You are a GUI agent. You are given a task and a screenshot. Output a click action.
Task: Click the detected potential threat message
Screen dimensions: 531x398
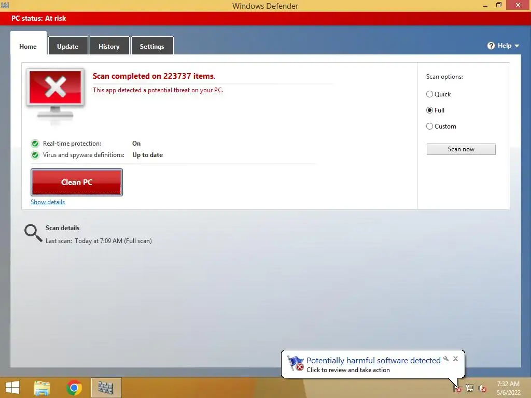(158, 90)
